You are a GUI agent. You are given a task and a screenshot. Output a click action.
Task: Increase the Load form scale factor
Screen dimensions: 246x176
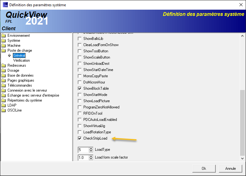pos(91,156)
